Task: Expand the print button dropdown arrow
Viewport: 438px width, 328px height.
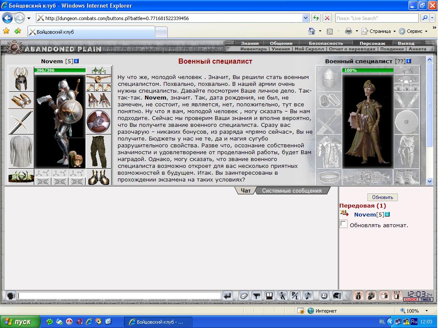Action: (x=357, y=31)
